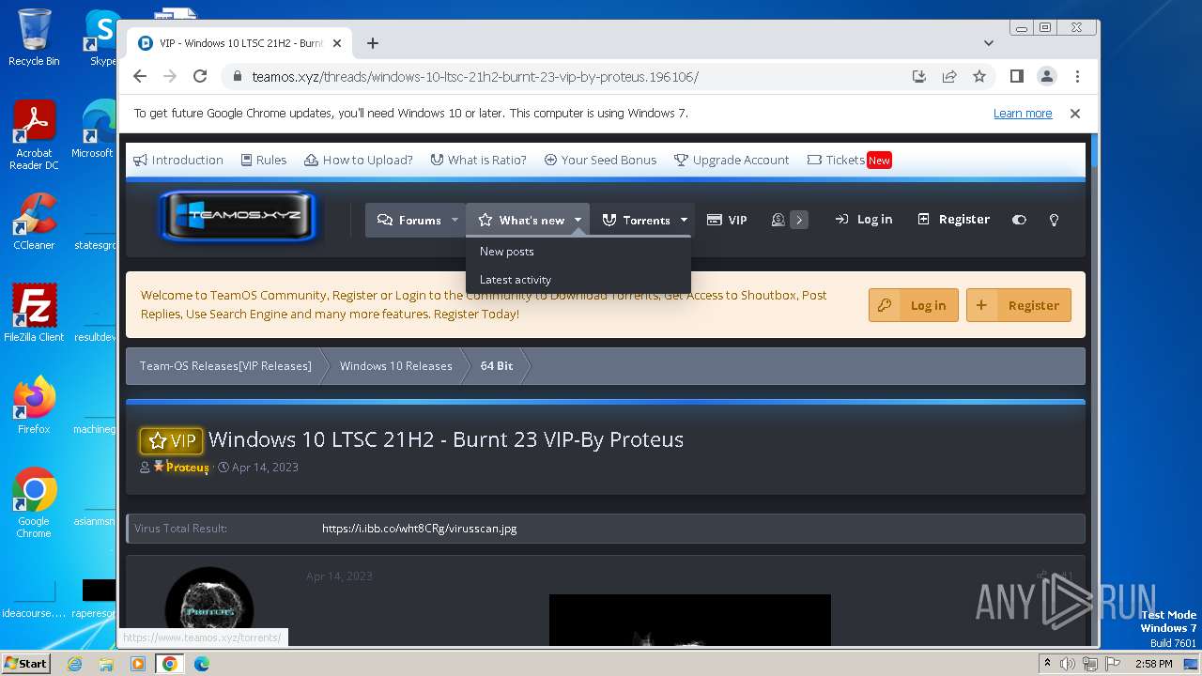Open the How to Upload? link
This screenshot has width=1202, height=676.
pos(359,160)
